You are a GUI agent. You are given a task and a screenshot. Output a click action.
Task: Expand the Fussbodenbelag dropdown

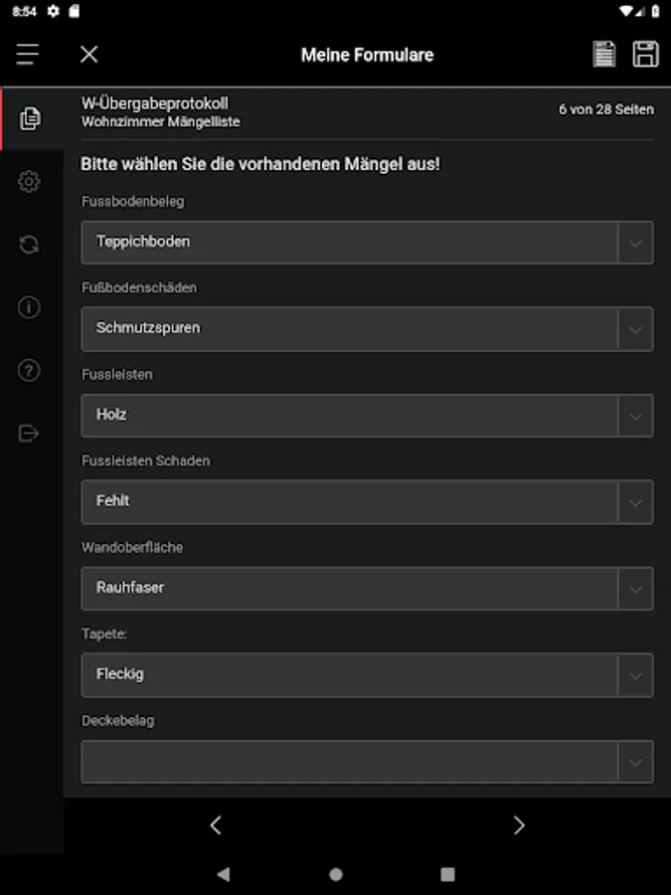point(366,242)
